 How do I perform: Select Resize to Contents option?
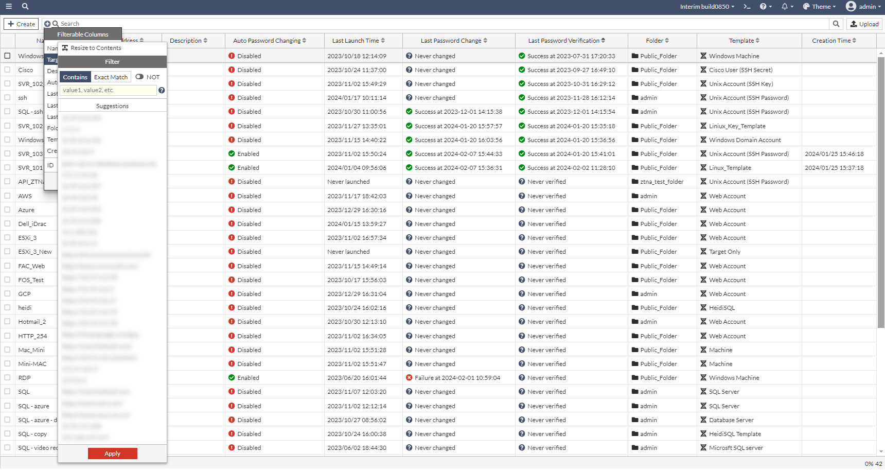pos(96,48)
